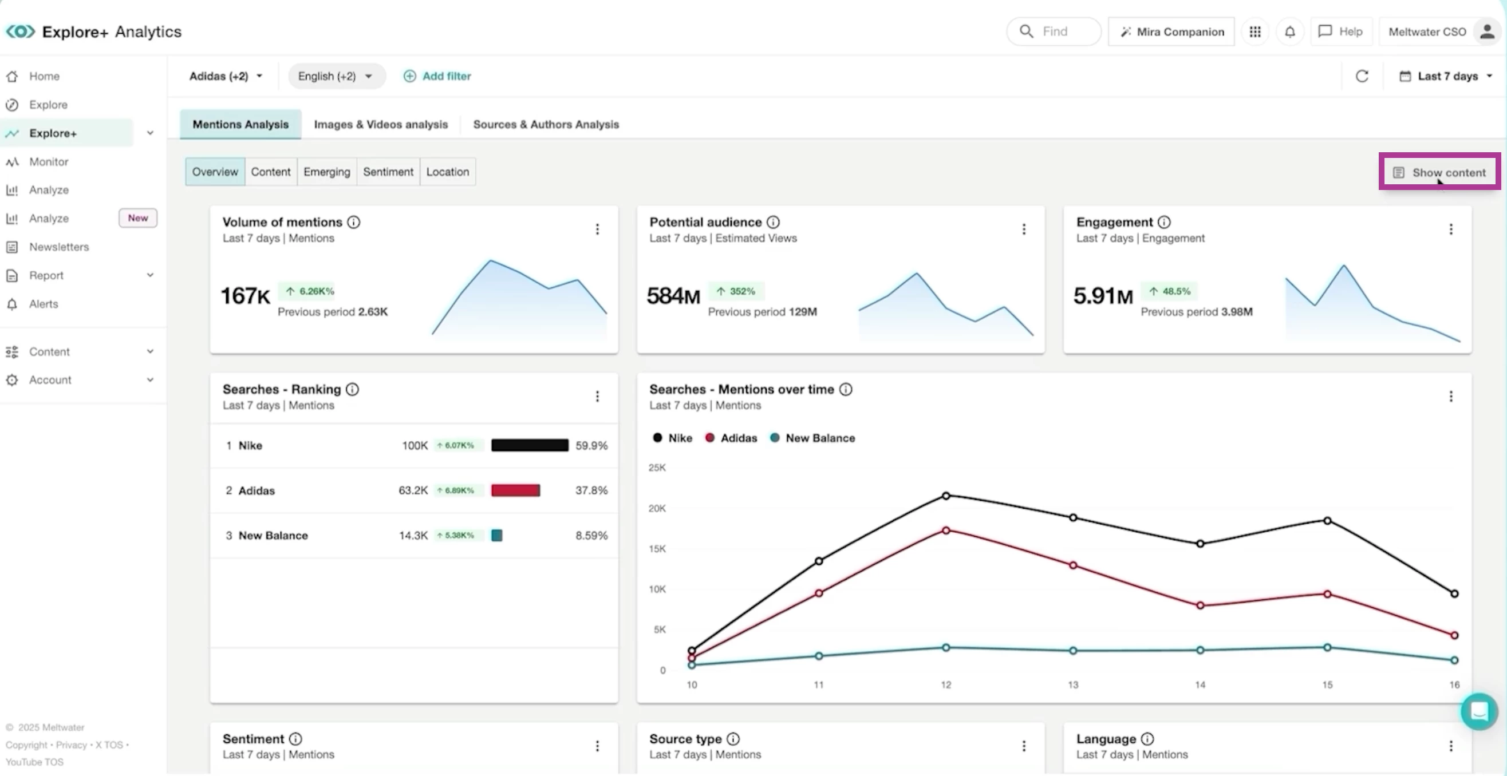Open the apps grid menu icon
Screen dimensions: 1507x776
1254,31
